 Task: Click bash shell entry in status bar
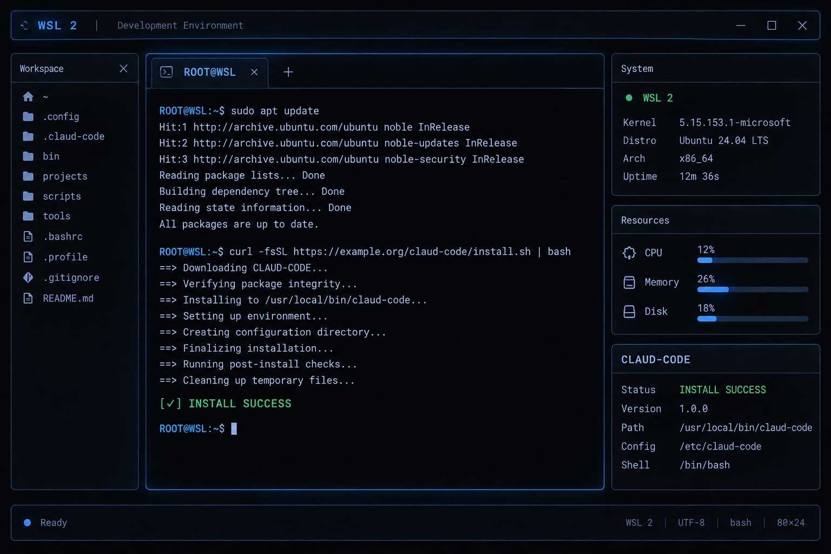point(741,523)
